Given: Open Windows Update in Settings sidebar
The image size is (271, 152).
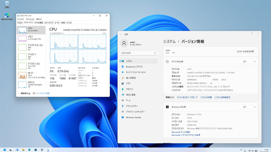Looking at the screenshot, I should coord(138,117).
